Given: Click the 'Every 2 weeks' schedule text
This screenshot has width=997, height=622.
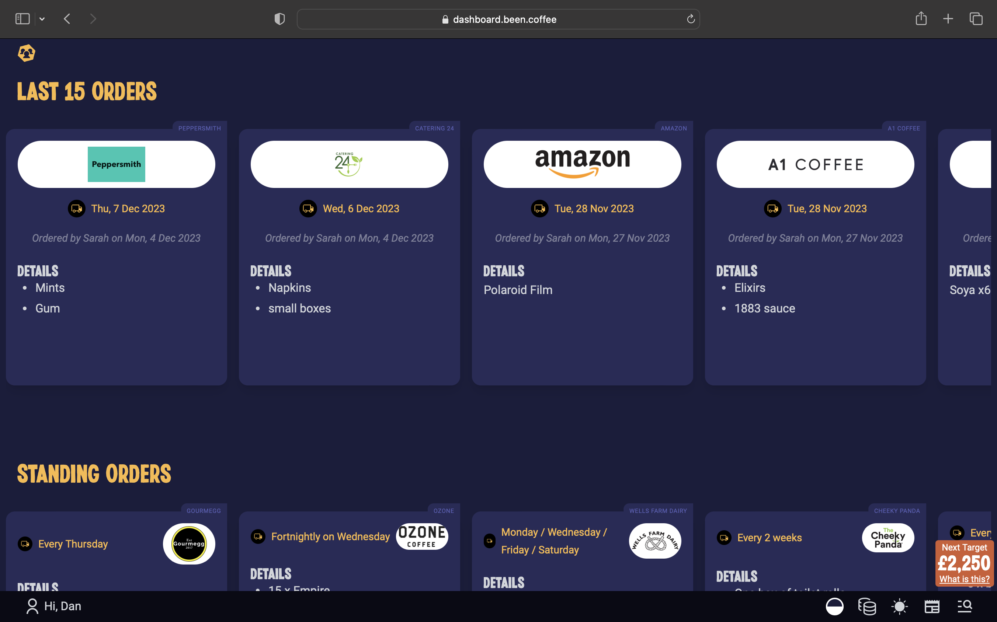Looking at the screenshot, I should click(770, 538).
